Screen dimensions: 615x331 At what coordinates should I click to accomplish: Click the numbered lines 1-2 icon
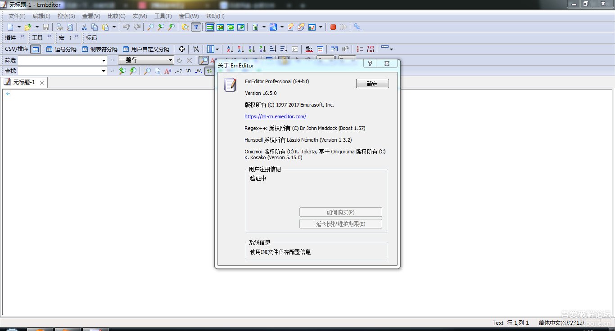pos(360,49)
